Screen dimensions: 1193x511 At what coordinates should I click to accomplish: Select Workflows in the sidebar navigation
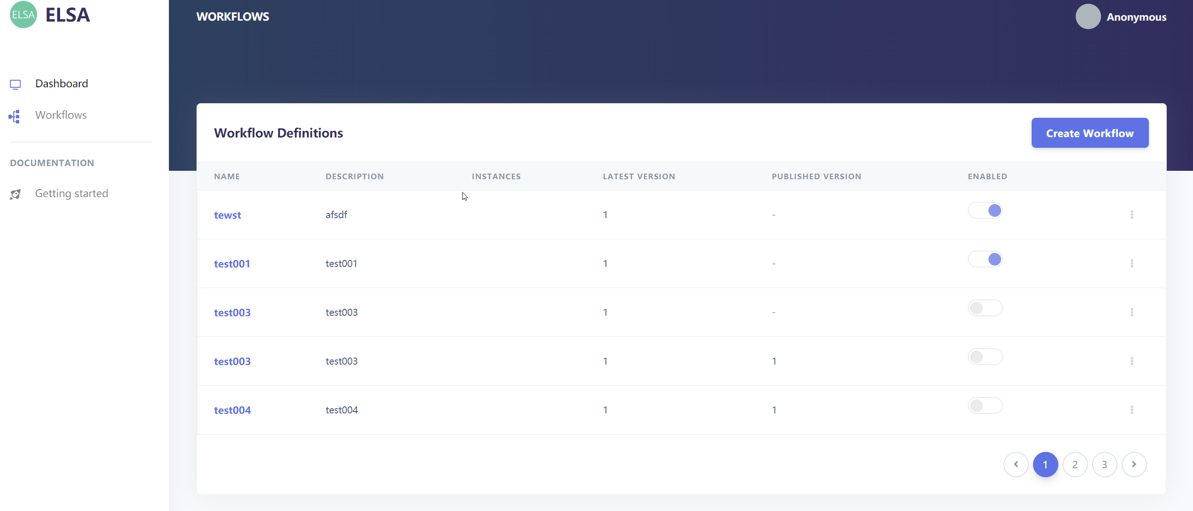tap(61, 115)
